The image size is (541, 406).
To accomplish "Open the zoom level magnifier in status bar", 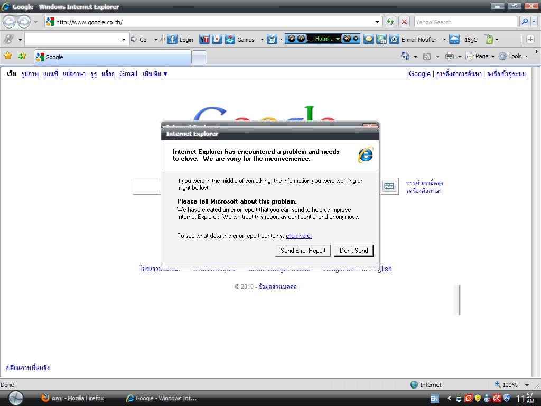I will [x=498, y=384].
